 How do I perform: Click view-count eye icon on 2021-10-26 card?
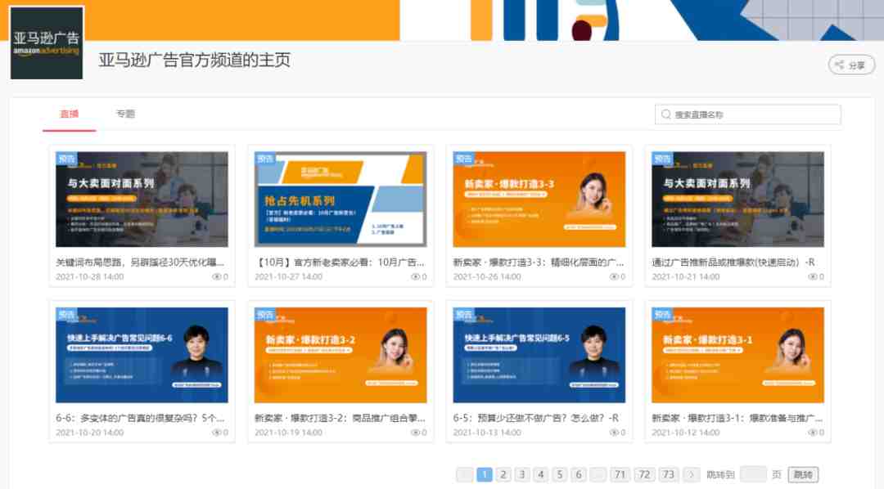point(614,276)
